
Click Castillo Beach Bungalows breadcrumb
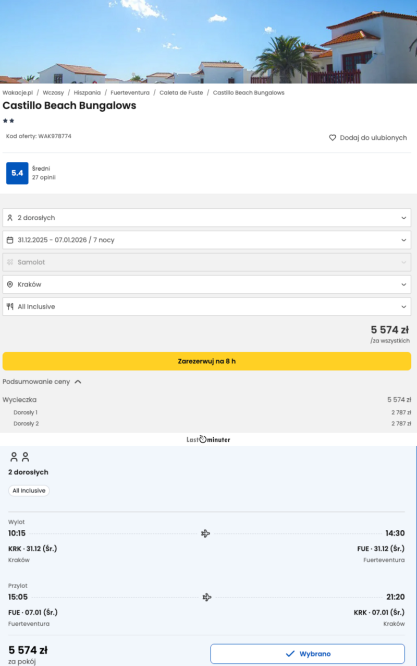click(x=249, y=92)
